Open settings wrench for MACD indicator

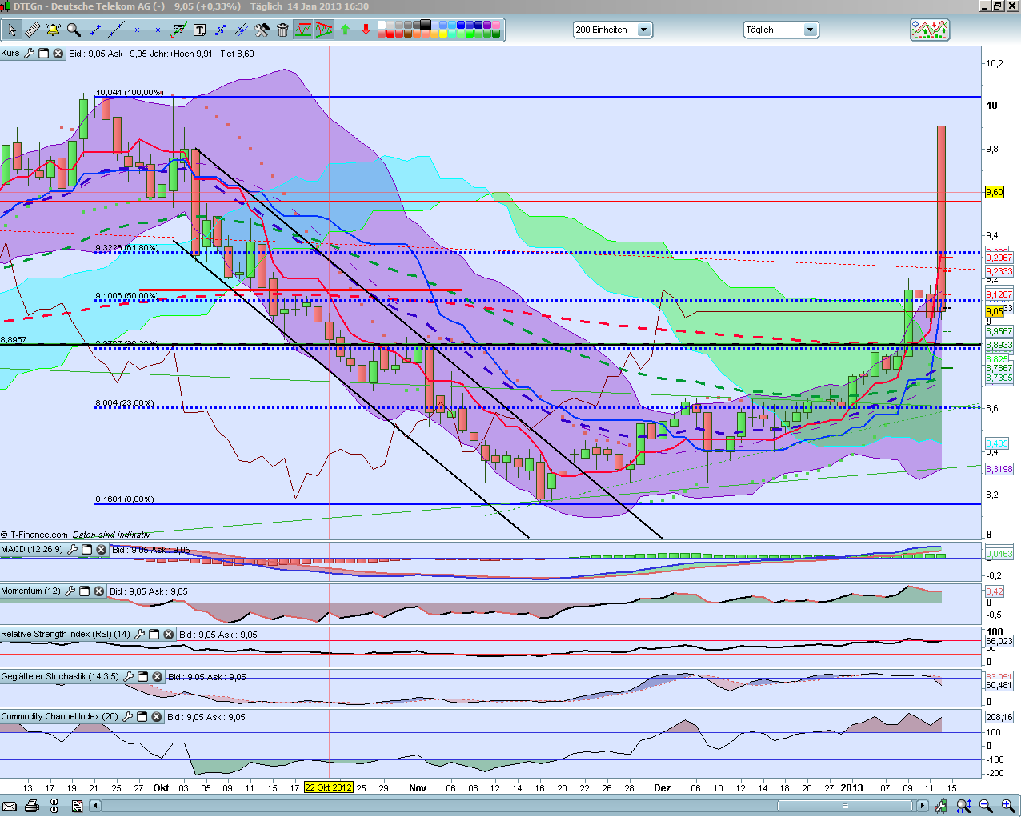click(x=73, y=550)
